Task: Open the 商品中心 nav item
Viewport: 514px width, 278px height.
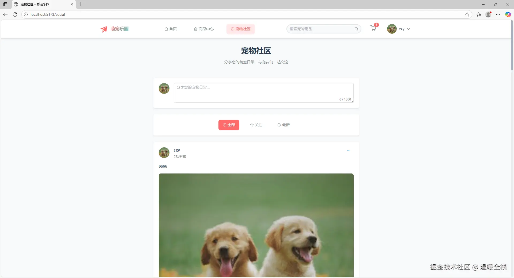Action: coord(204,29)
